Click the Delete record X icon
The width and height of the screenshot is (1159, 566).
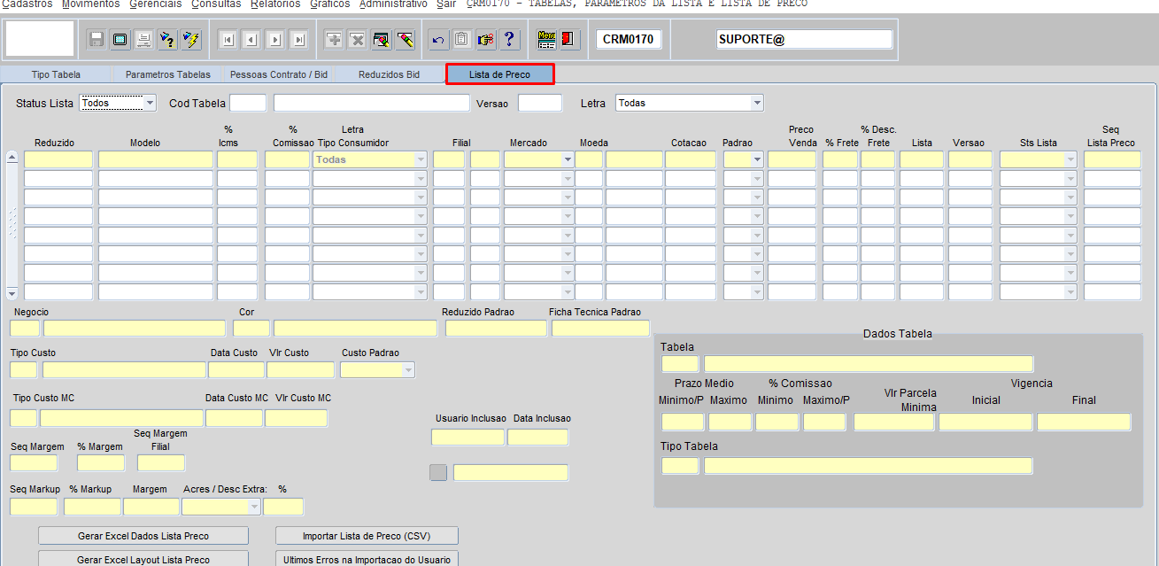pos(358,40)
